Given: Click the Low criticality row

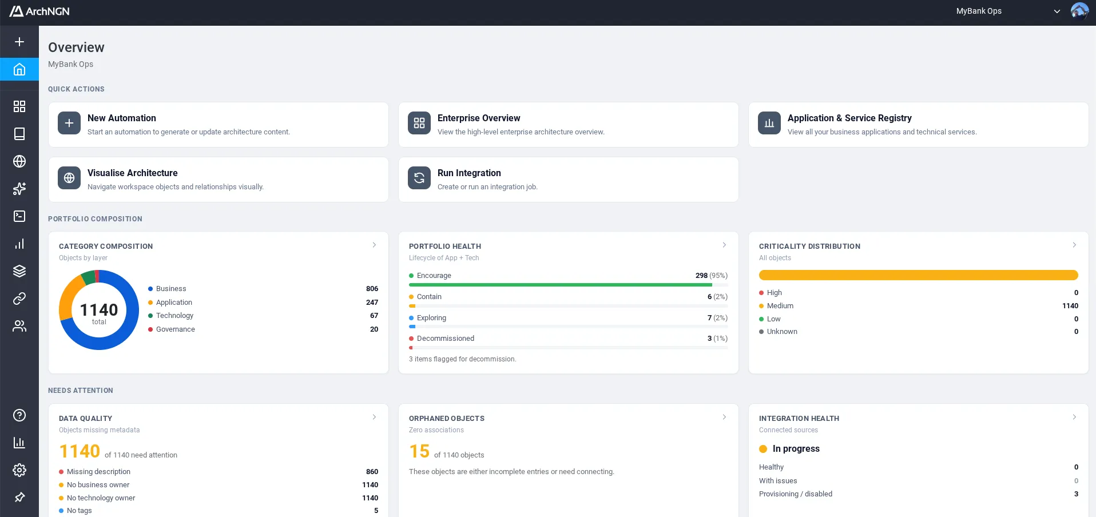Looking at the screenshot, I should (x=919, y=319).
